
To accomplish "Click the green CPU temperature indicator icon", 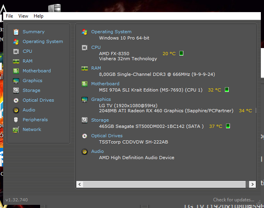I will pos(181,53).
